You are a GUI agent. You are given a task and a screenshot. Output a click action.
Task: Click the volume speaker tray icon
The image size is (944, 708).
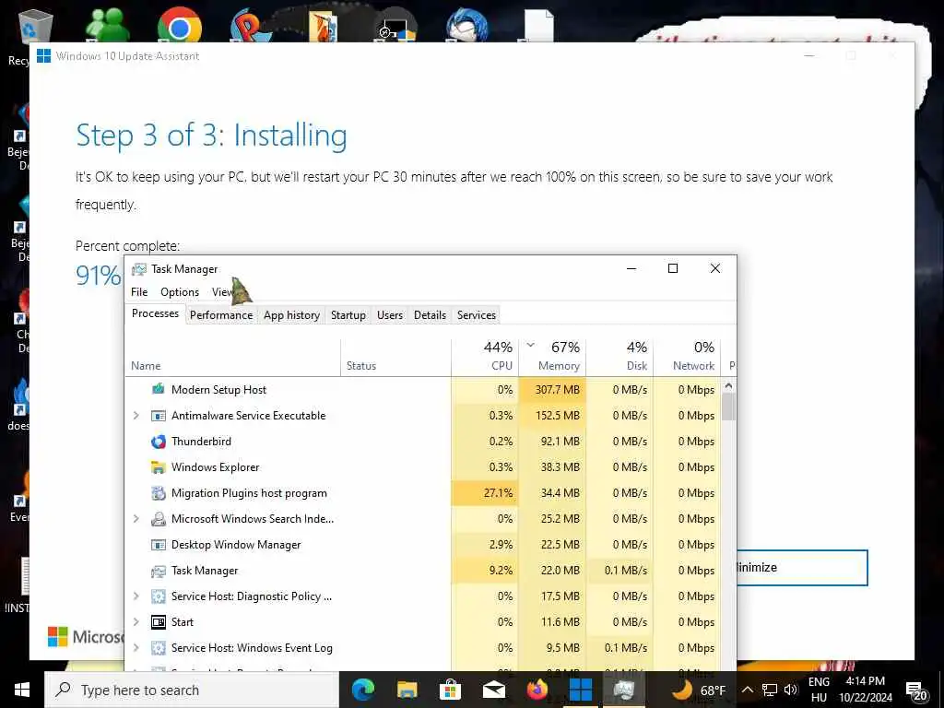click(x=790, y=690)
